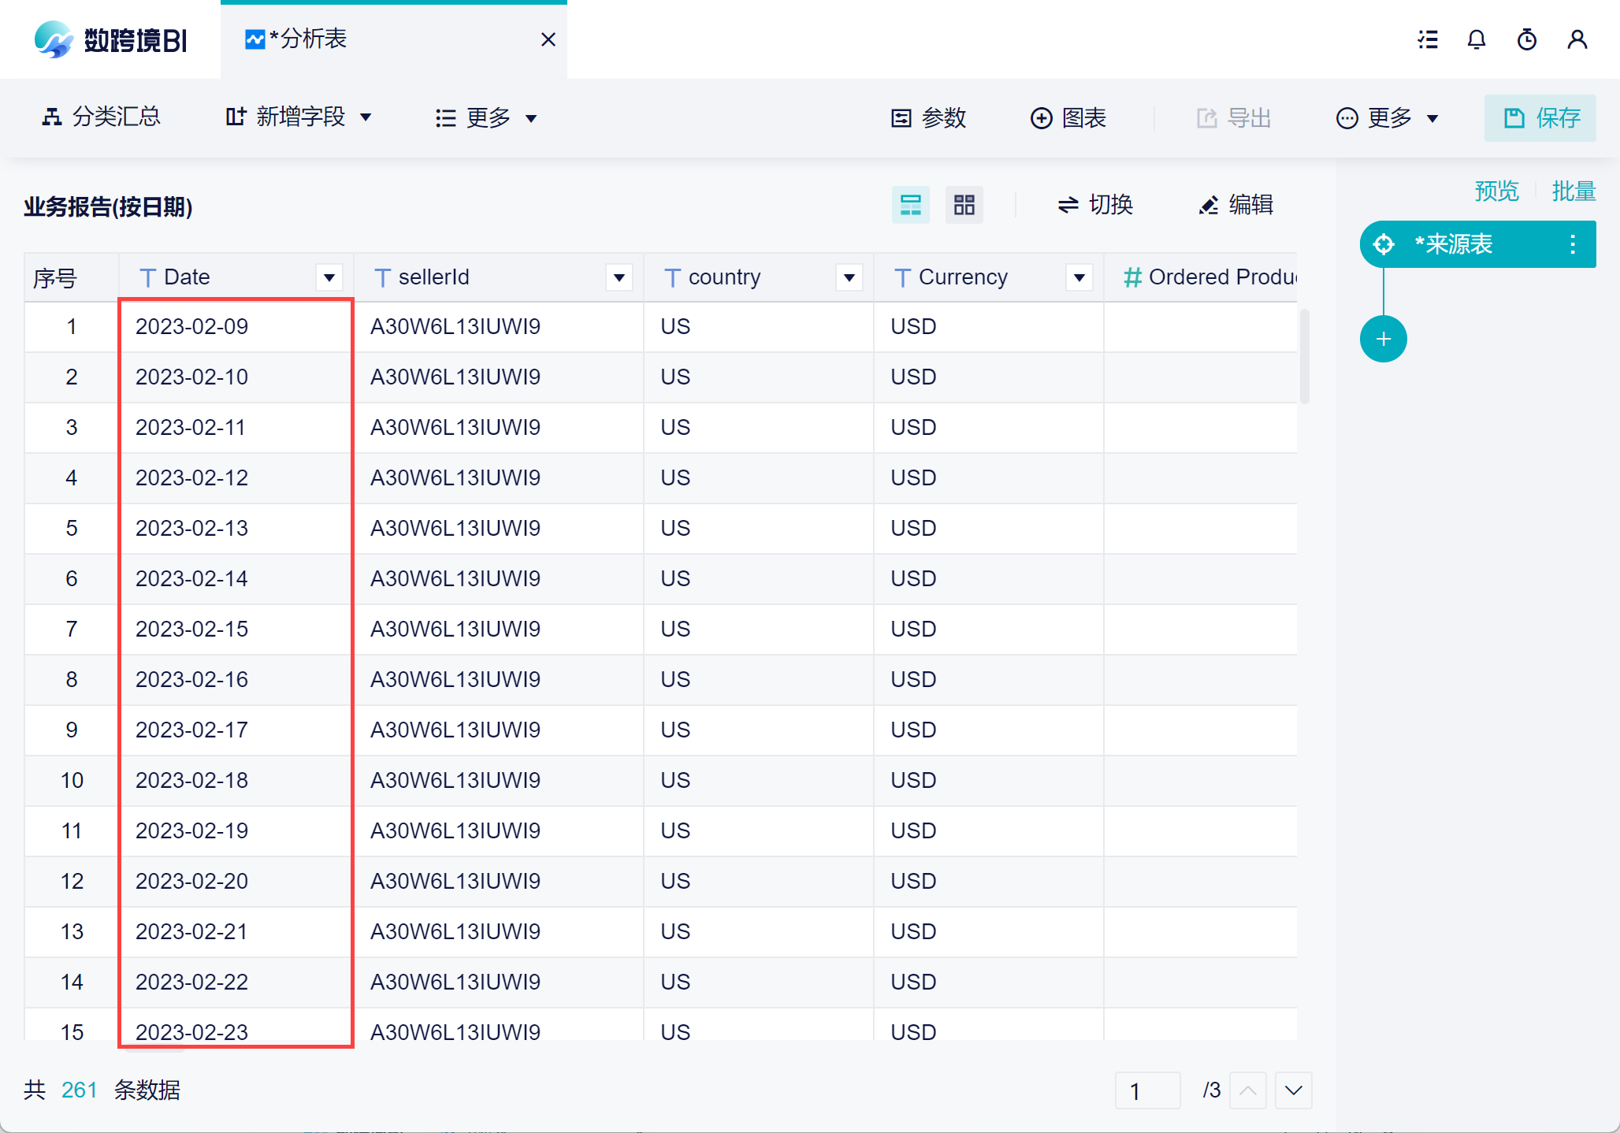Open the 参数 parameters panel

(x=928, y=118)
